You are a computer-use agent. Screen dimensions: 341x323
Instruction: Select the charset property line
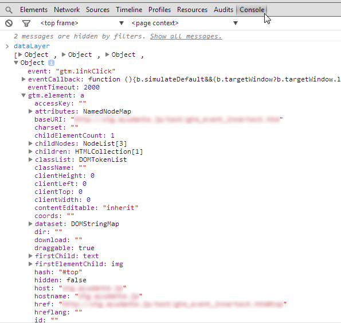pos(56,127)
